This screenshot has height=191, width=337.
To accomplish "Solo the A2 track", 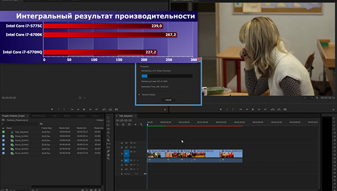I will 138,165.
